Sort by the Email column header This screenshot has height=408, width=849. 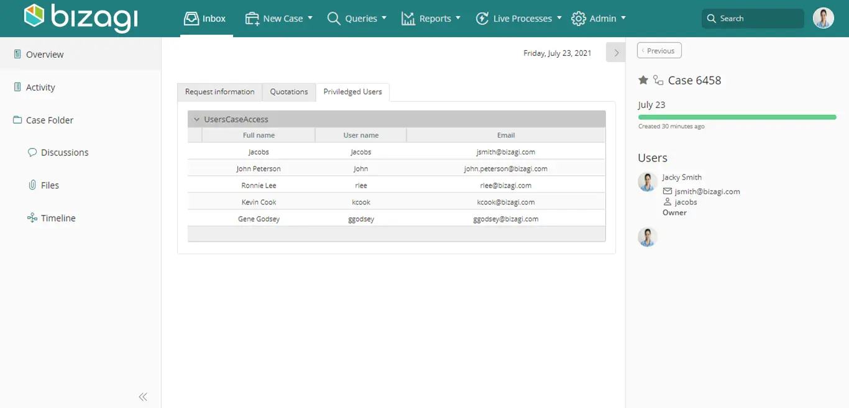point(506,135)
